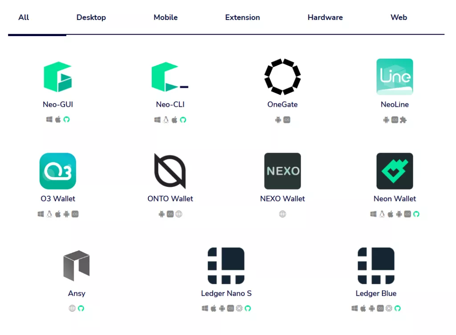
Task: Click the Android icon under OneGate
Action: (278, 120)
